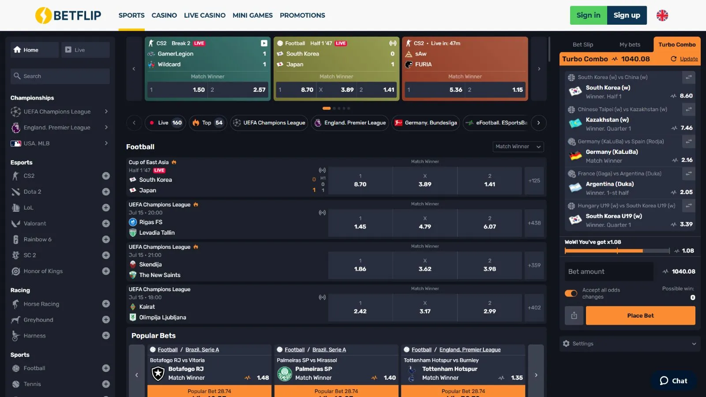Viewport: 706px width, 397px height.
Task: Click the video stream icon on GamerLegion card
Action: pos(264,43)
